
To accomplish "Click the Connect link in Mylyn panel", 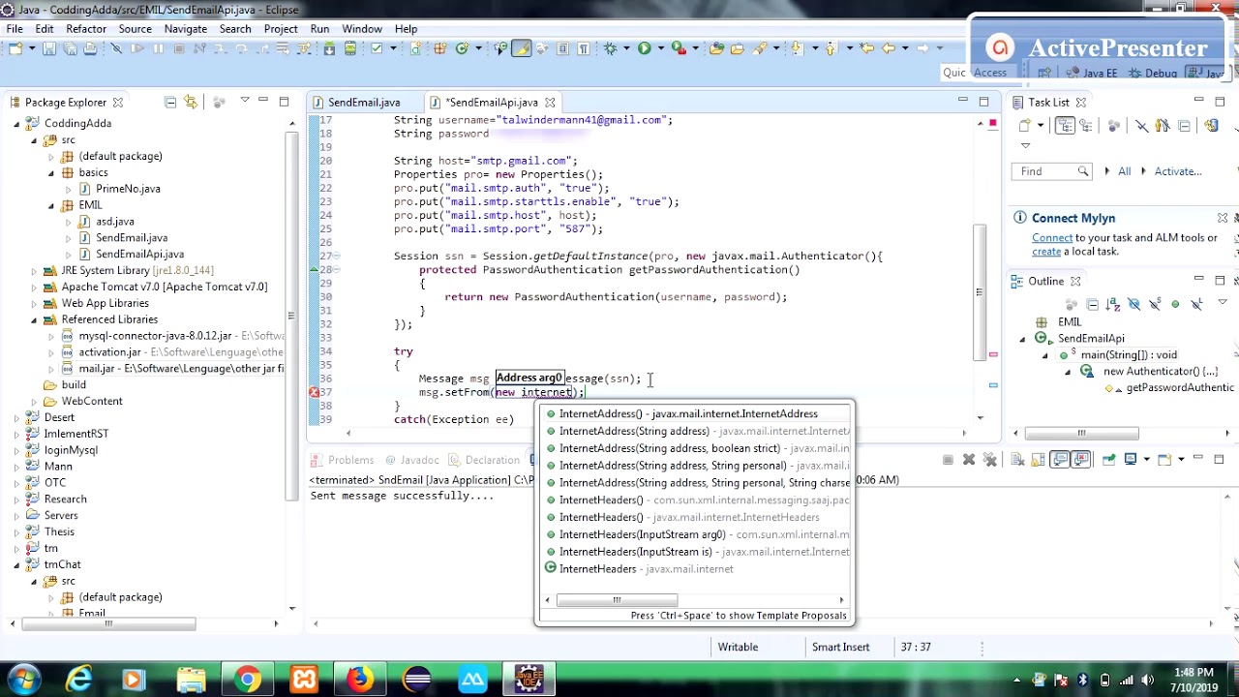I will click(1052, 238).
